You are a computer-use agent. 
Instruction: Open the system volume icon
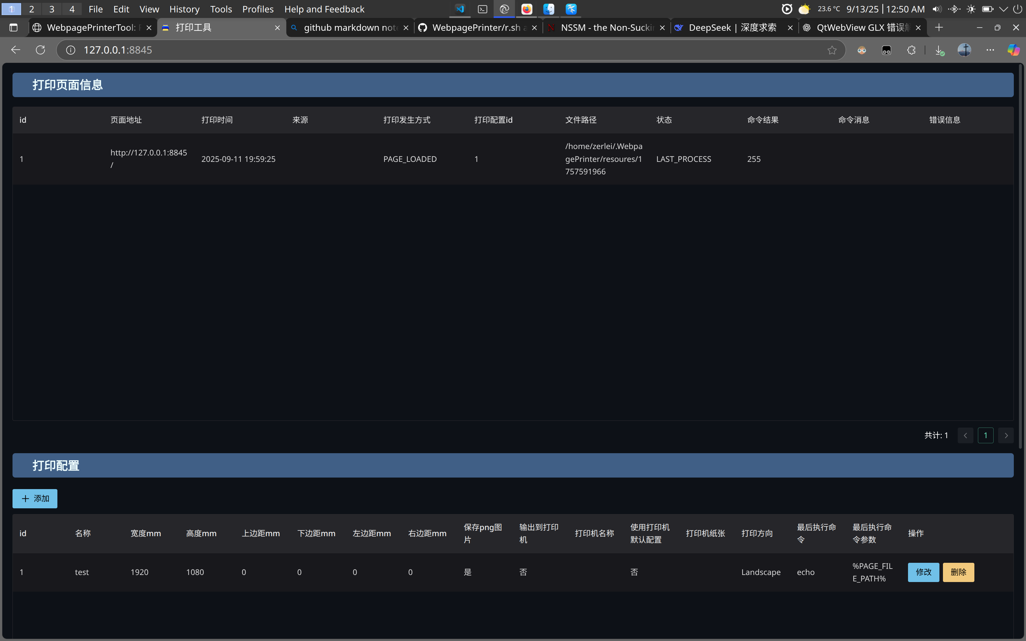[x=937, y=9]
